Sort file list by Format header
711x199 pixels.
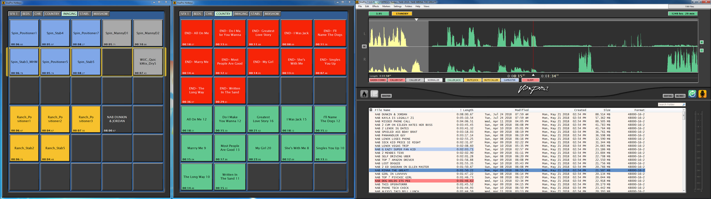coord(639,110)
